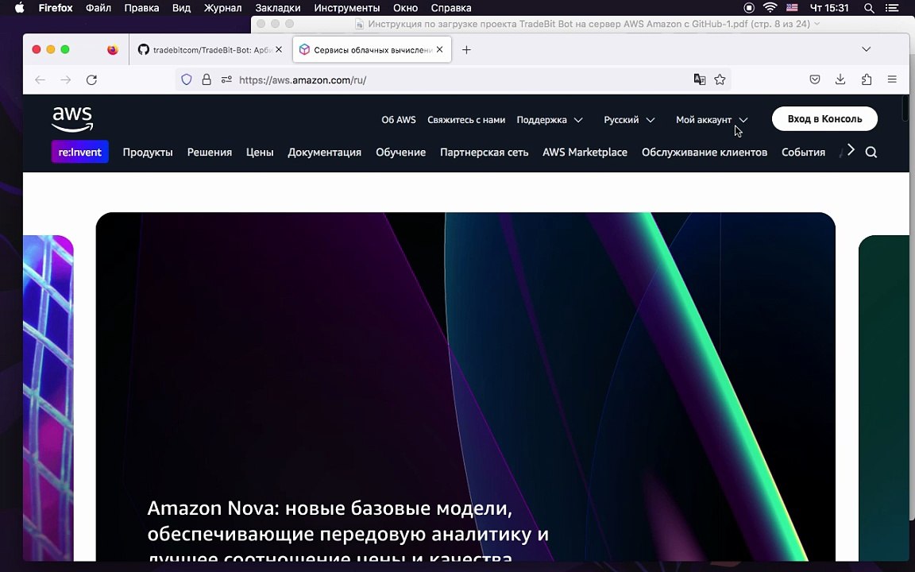This screenshot has width=915, height=572.
Task: Open the Журнал menu
Action: tap(222, 8)
